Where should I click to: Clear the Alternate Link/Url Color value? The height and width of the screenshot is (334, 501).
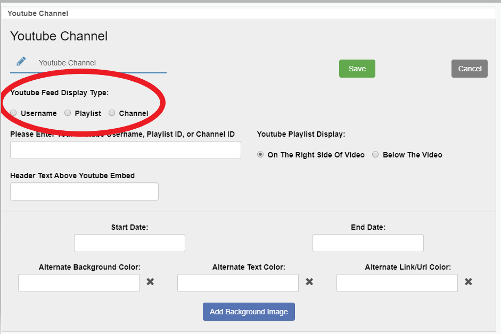click(x=469, y=282)
